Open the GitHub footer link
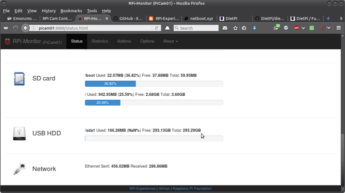The height and width of the screenshot is (193, 345). pyautogui.click(x=164, y=189)
